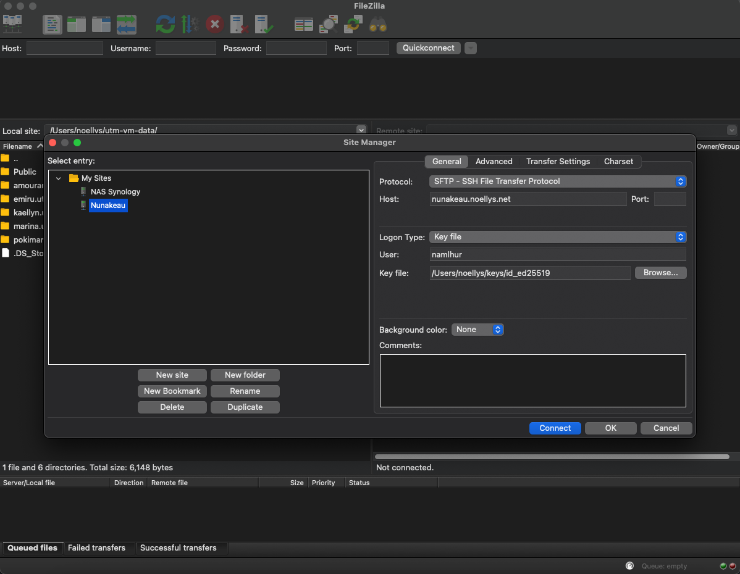This screenshot has width=740, height=574.
Task: Open the Quickconnect history dropdown arrow
Action: (471, 48)
